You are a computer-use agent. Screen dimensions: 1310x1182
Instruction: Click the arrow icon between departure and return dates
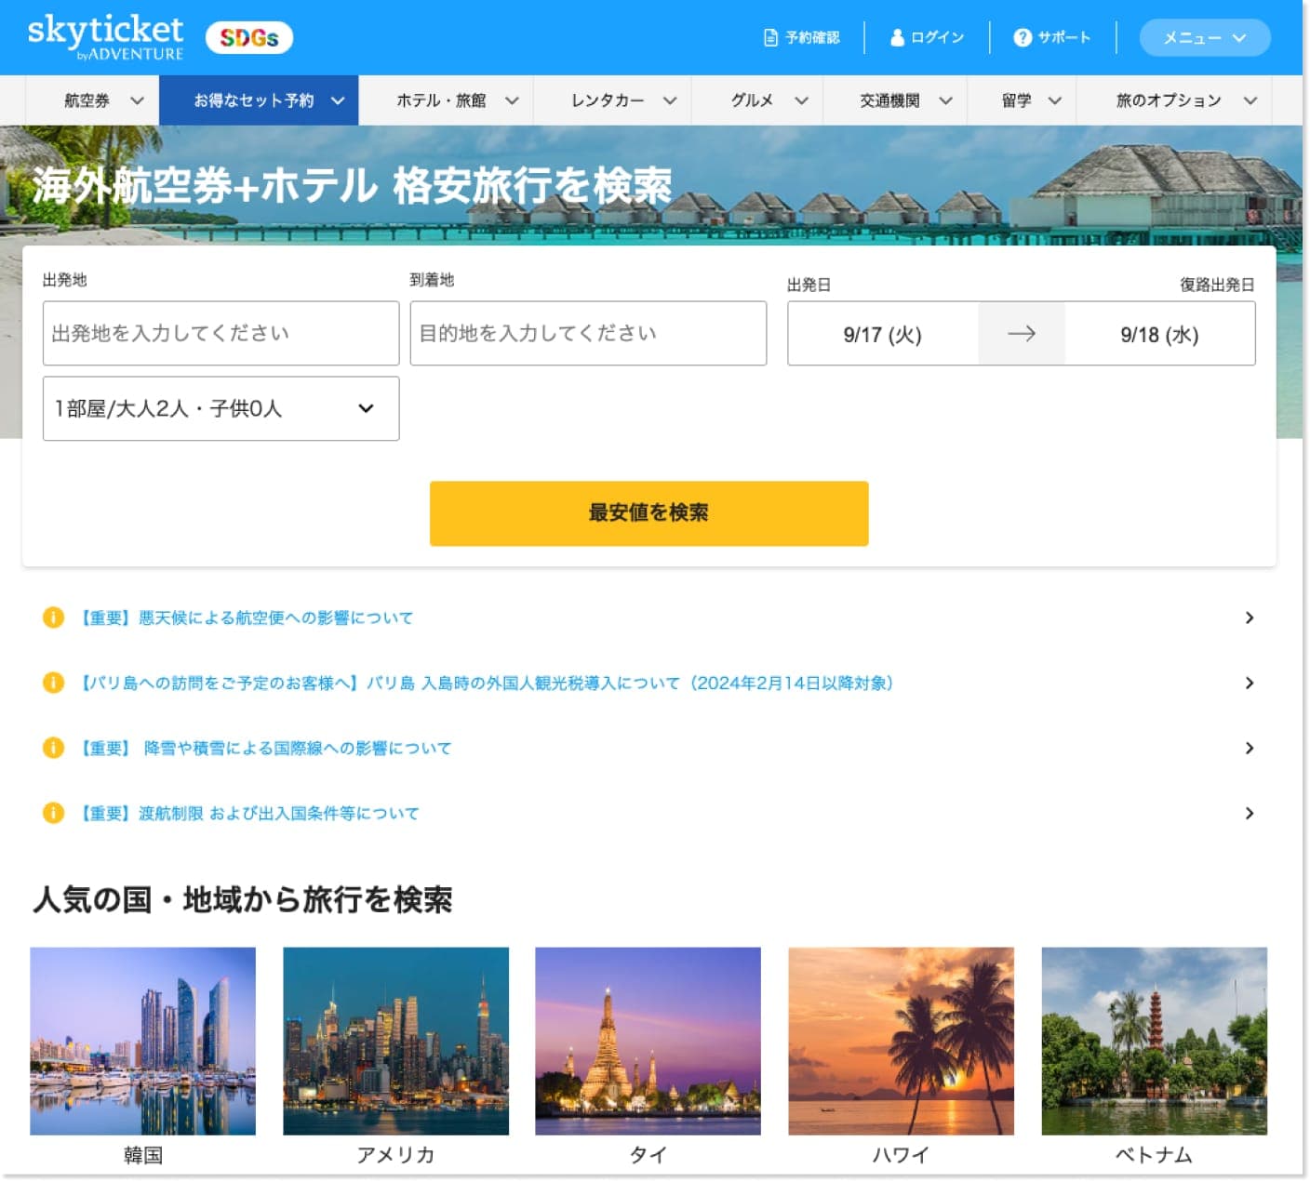click(x=1021, y=334)
